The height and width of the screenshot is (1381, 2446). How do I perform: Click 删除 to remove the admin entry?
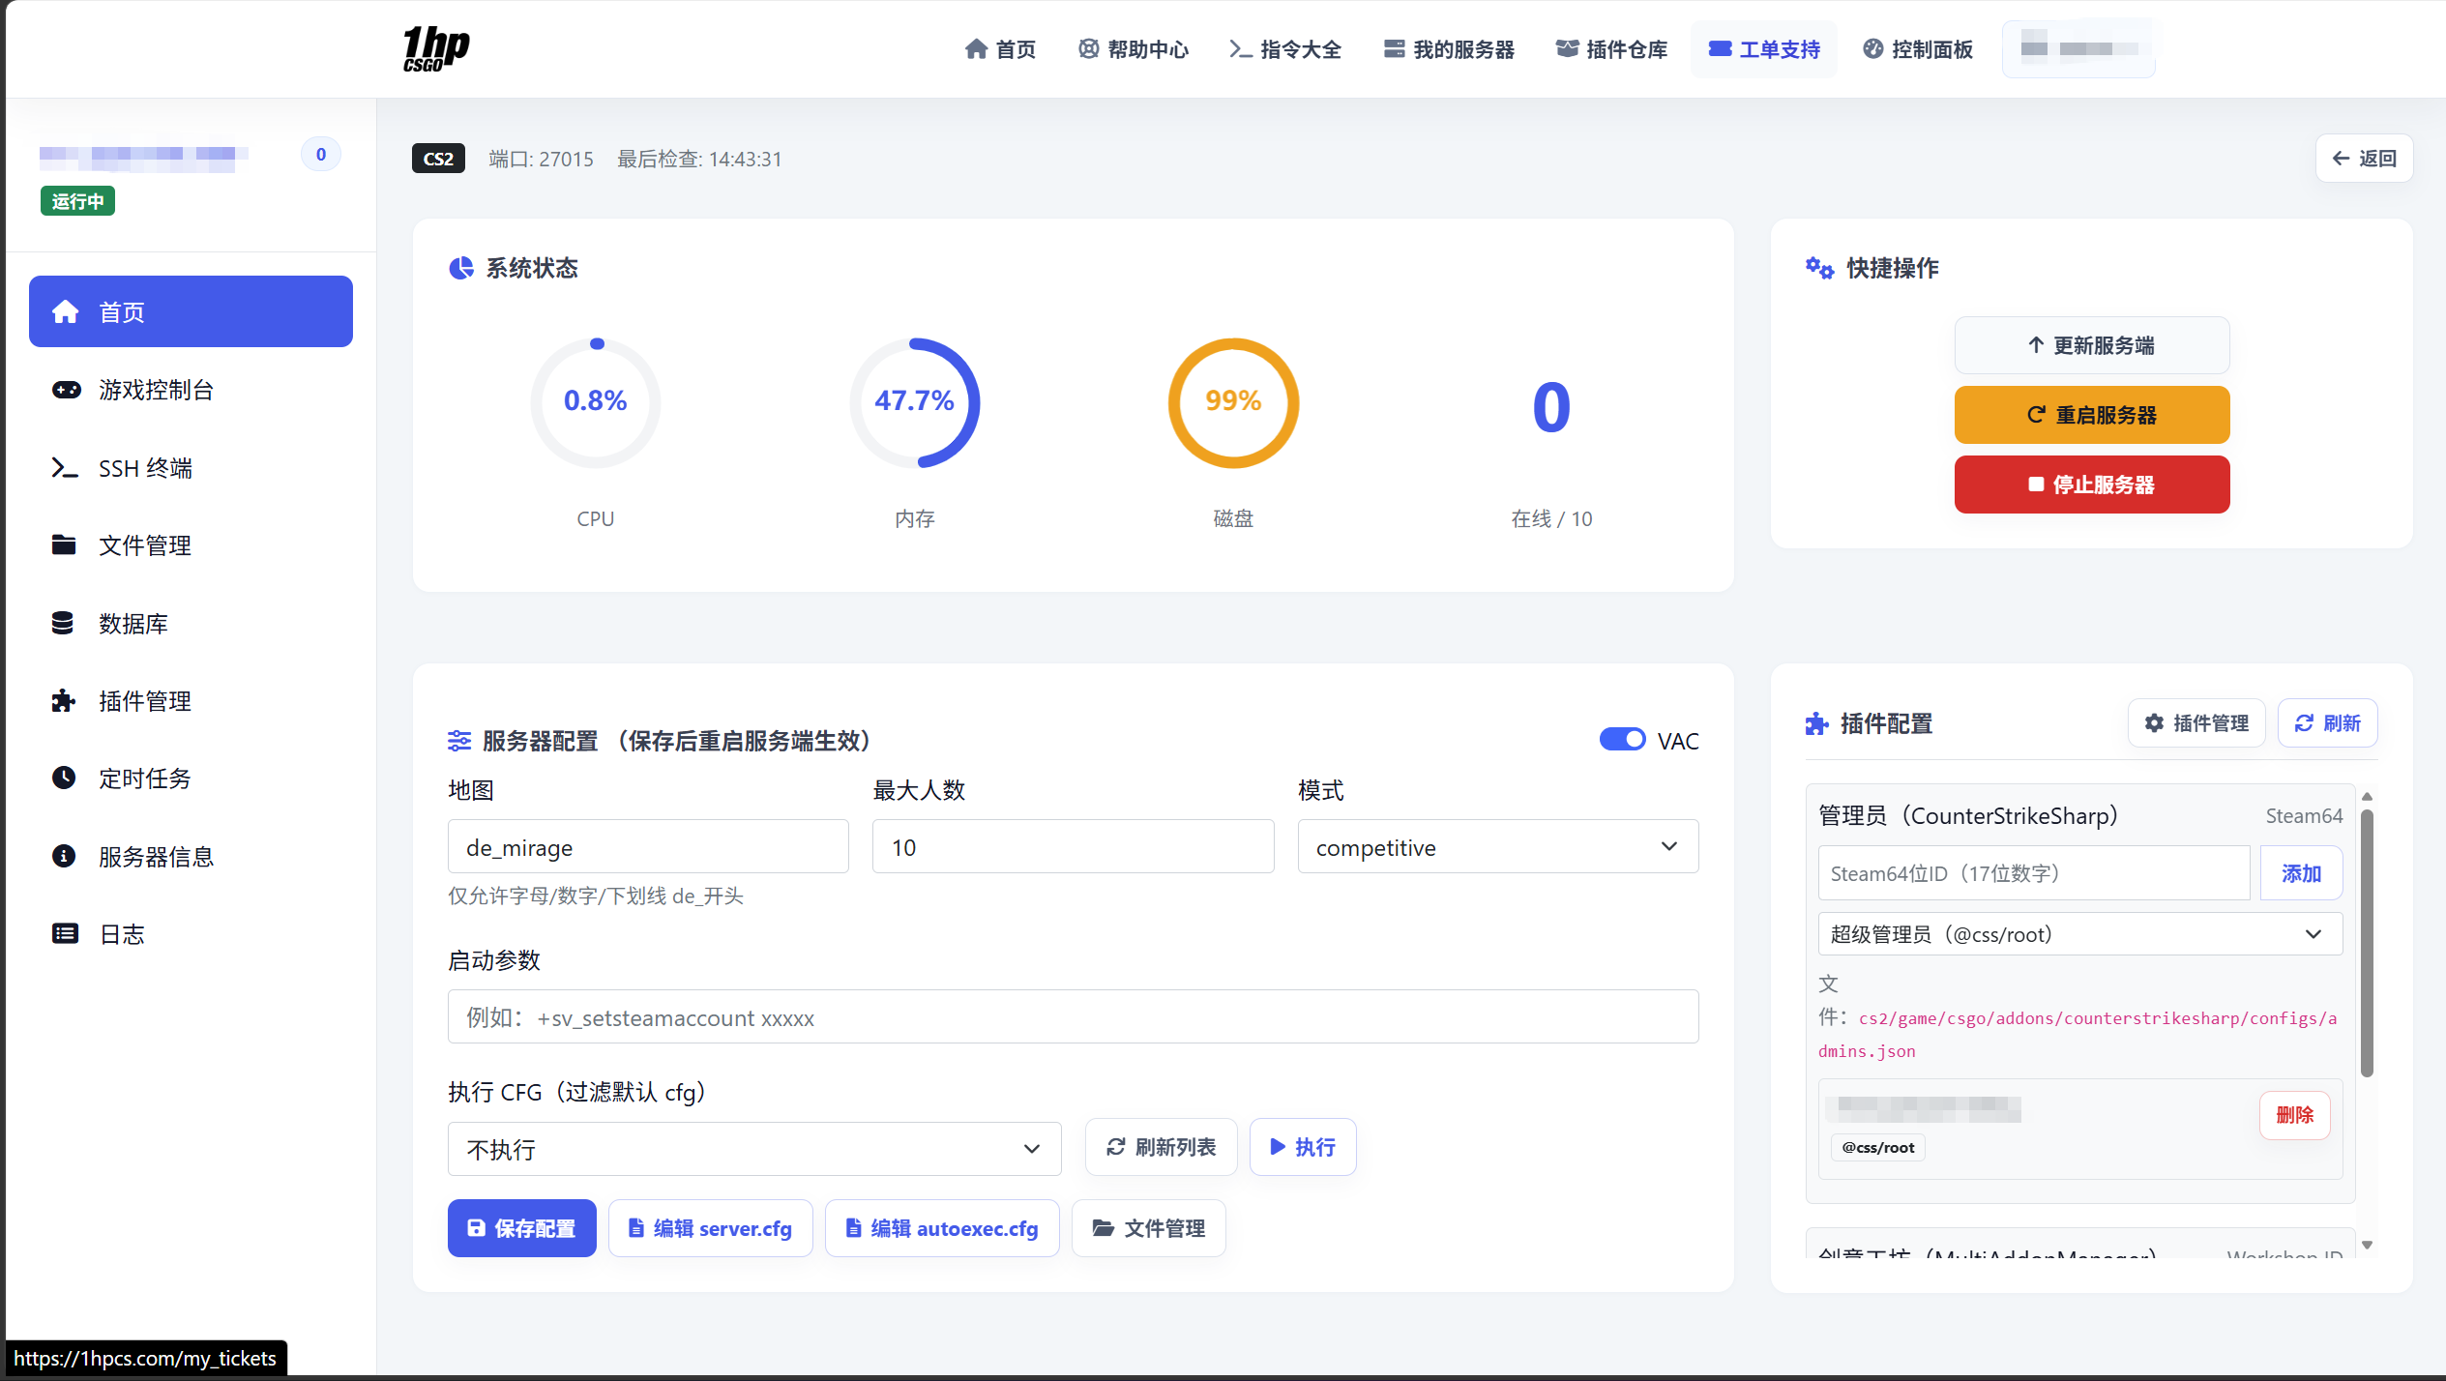pos(2294,1115)
